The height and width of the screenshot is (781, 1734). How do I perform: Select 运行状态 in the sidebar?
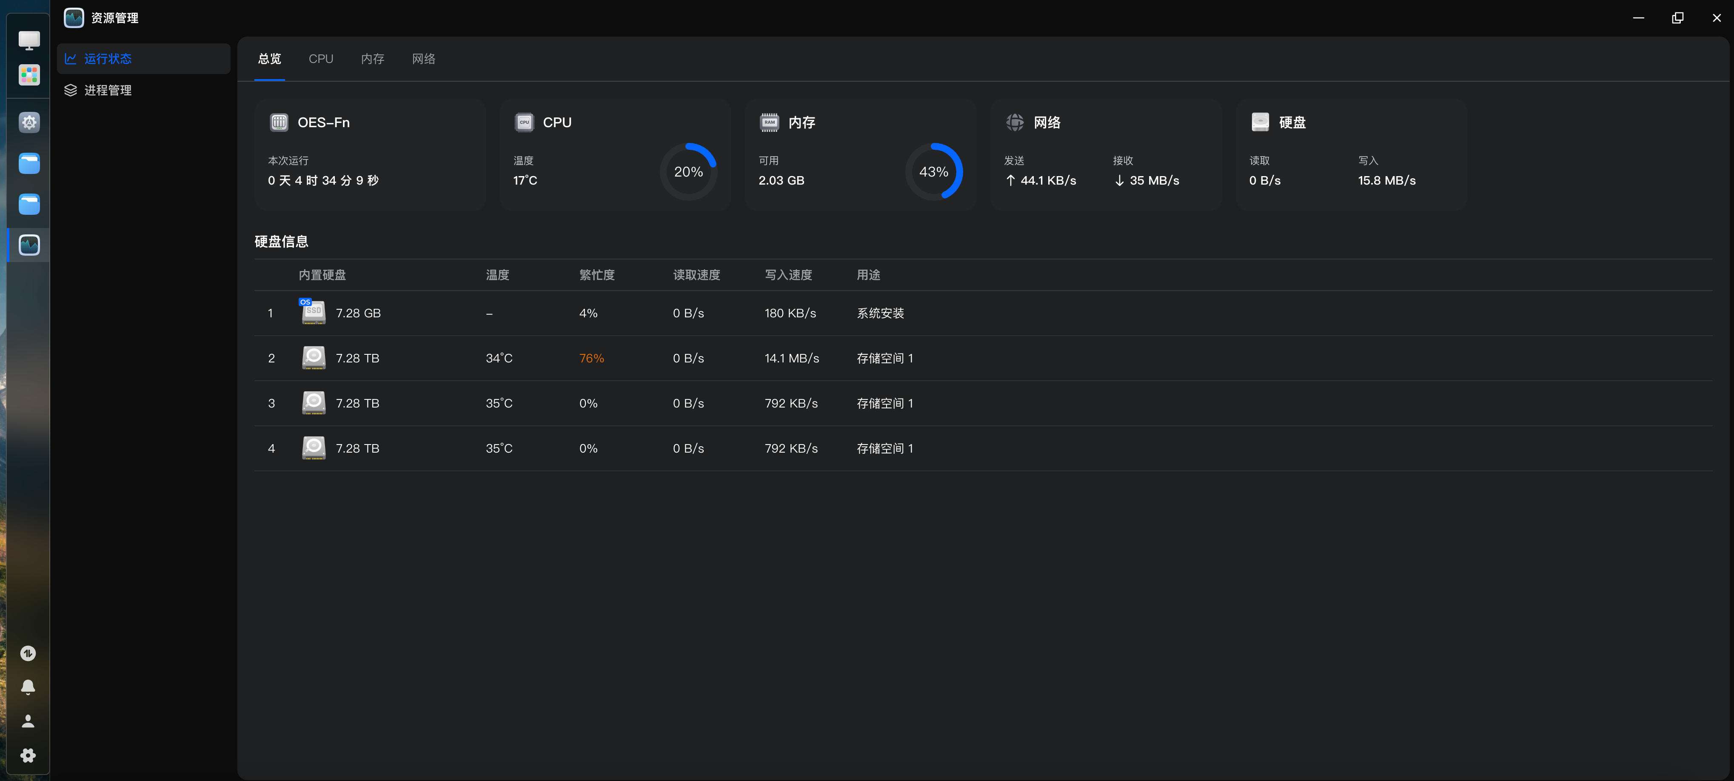coord(108,59)
